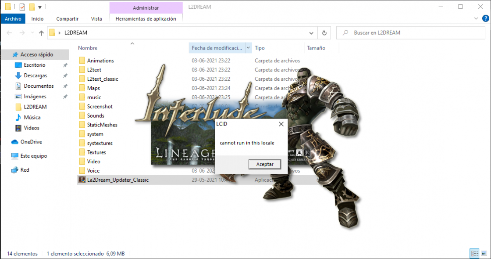Open the Archivo menu tab
The image size is (491, 259).
tap(13, 19)
